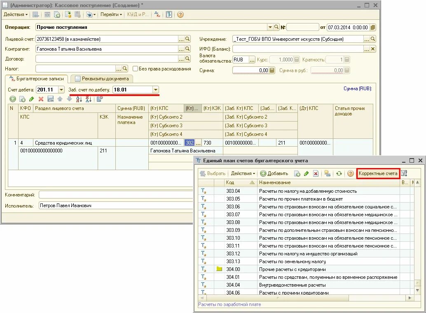Mark account for deletion in chart window

coord(316,173)
